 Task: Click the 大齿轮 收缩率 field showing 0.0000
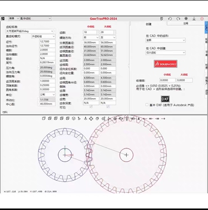tap(184, 80)
